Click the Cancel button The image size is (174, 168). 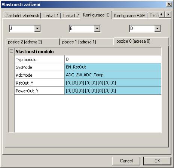(x=126, y=161)
